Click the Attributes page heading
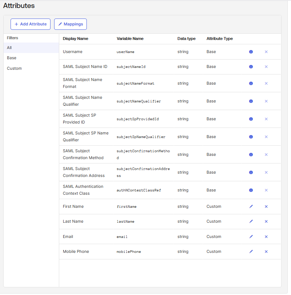This screenshot has width=291, height=295. [x=19, y=6]
